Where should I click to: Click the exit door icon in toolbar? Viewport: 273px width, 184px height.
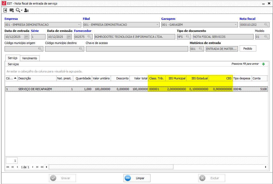tap(5, 10)
